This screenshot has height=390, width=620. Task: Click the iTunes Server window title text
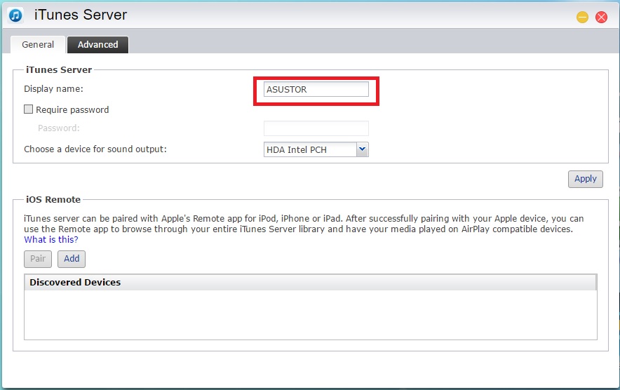[x=81, y=15]
